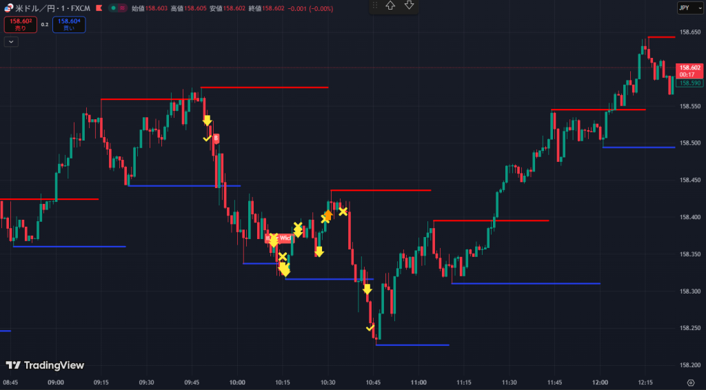Click the red B marker label

[x=216, y=138]
